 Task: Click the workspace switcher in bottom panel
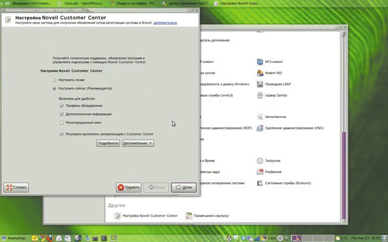(x=313, y=238)
